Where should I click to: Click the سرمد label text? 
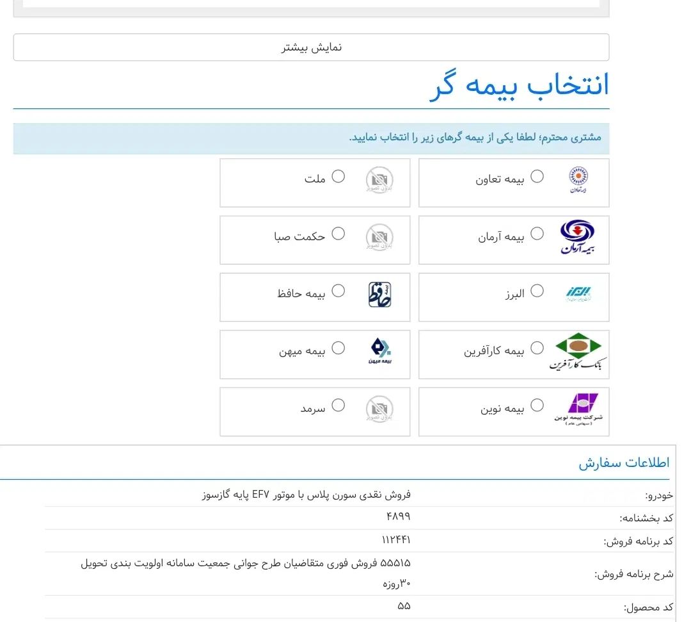(313, 409)
